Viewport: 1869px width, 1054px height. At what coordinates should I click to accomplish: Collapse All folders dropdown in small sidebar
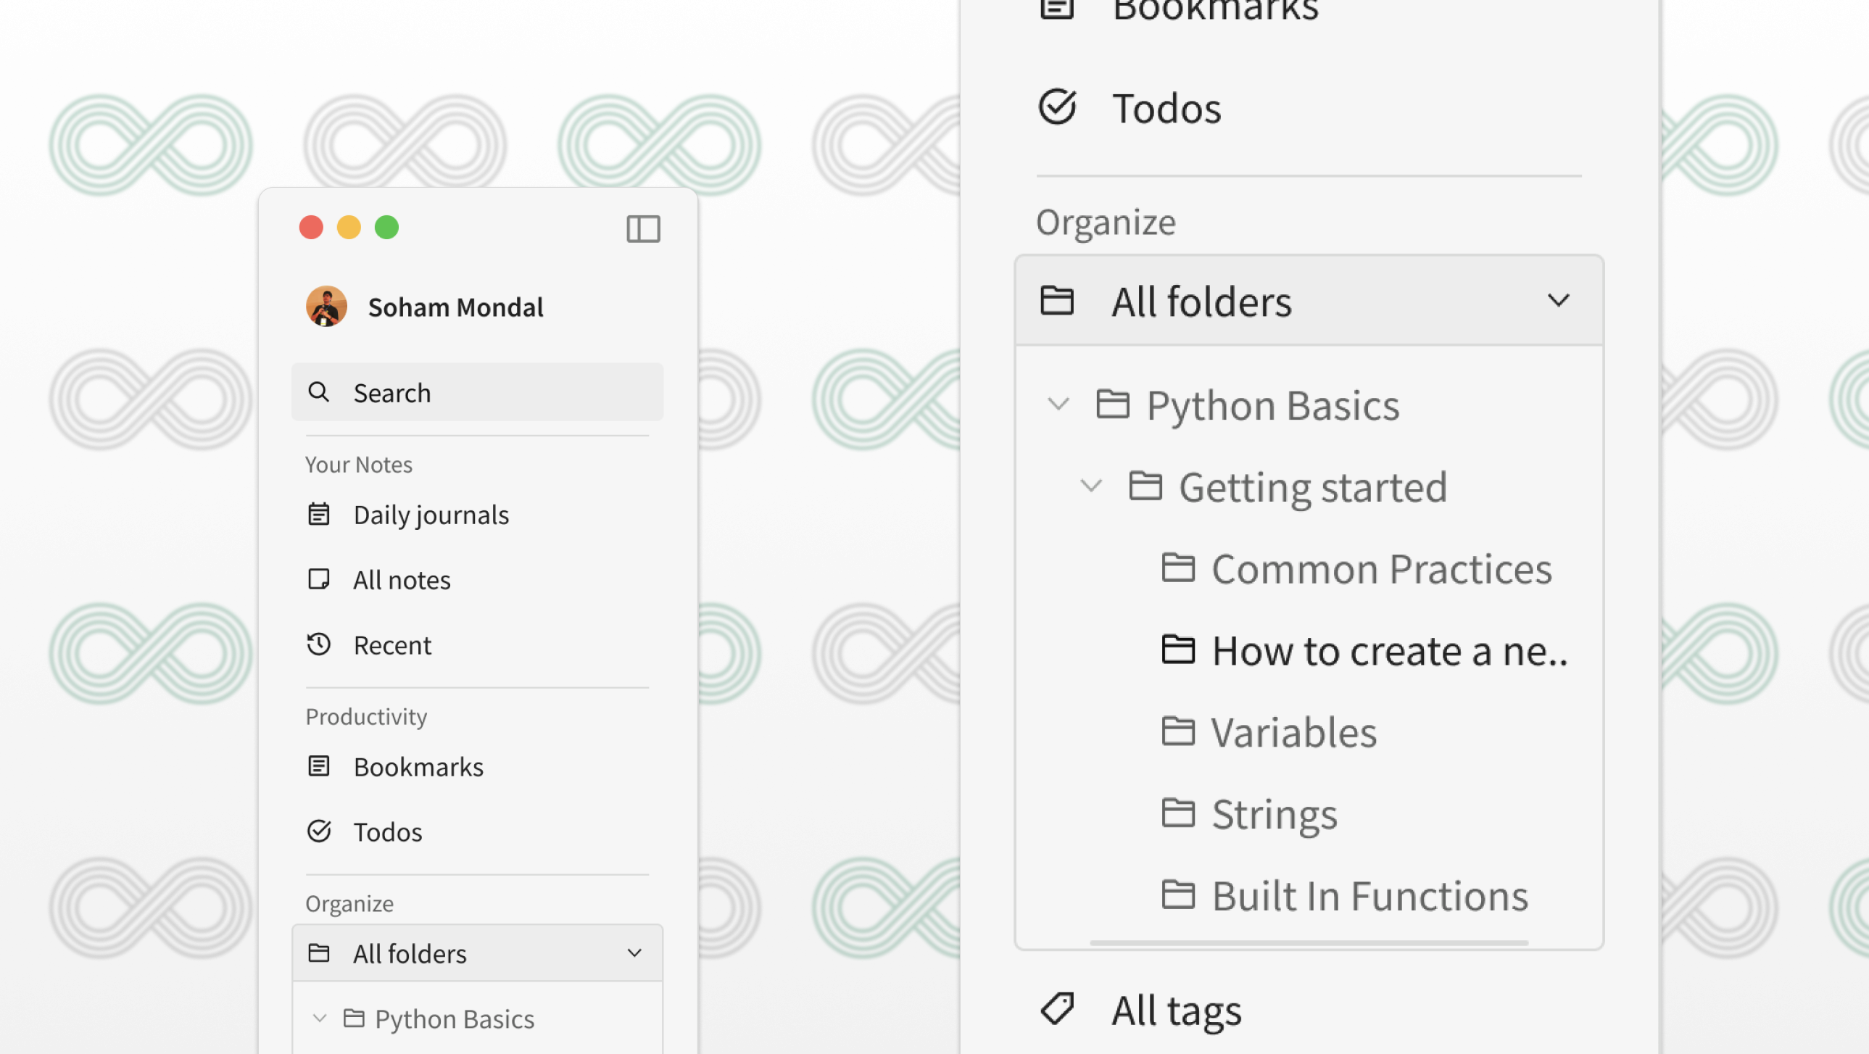(634, 953)
